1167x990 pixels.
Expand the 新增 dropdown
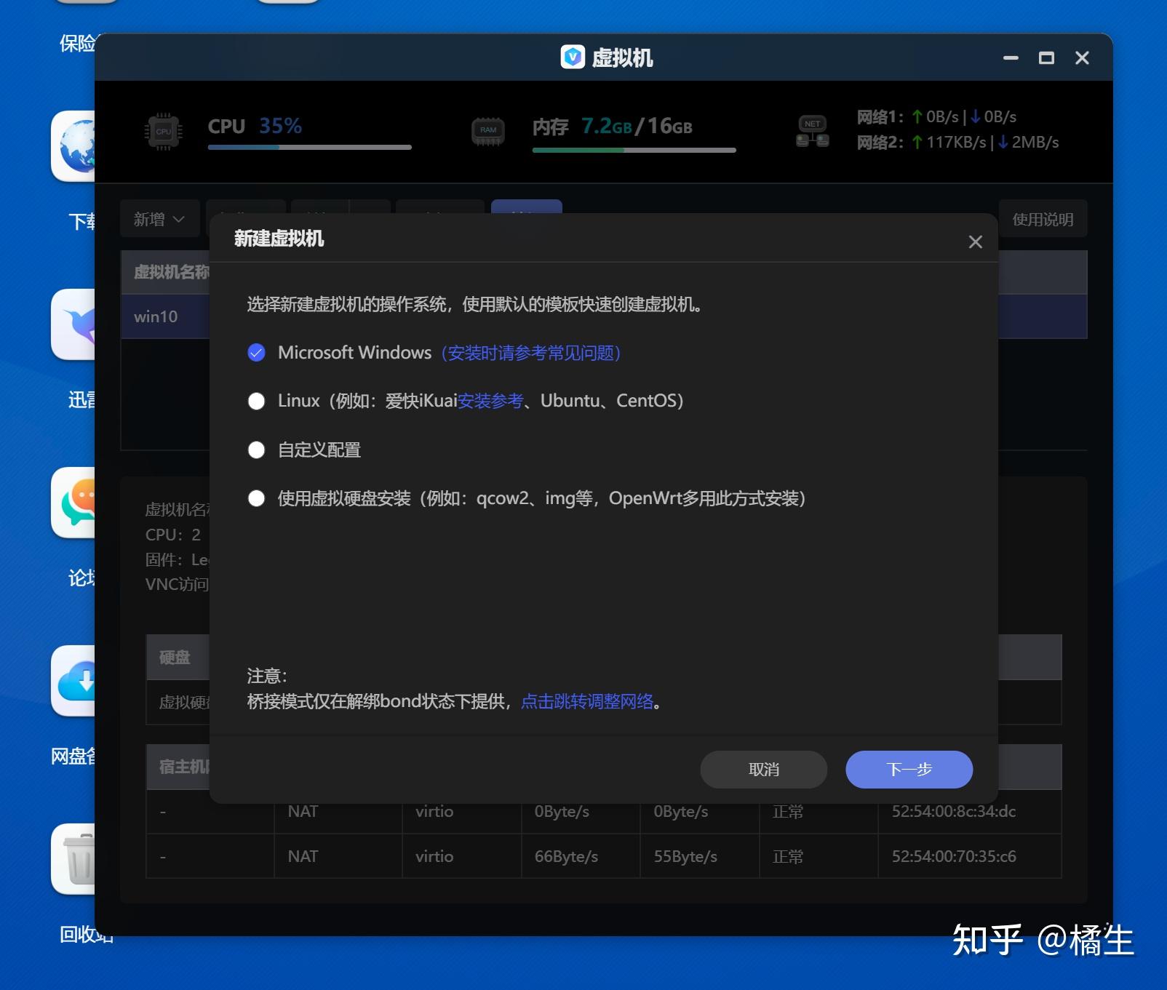click(159, 219)
